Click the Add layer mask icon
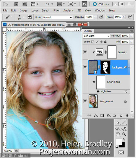The width and height of the screenshot is (136, 158). (102, 116)
